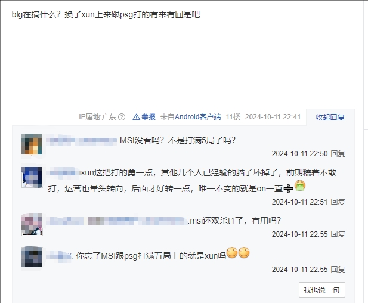
Task: Reply to the 22:50 MSI comment
Action: (338, 154)
